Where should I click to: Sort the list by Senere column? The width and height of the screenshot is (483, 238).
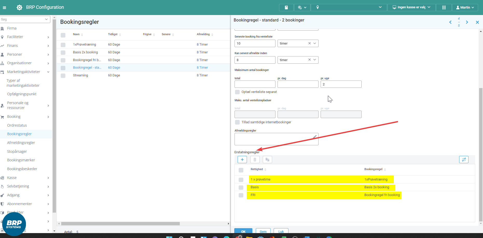point(168,34)
